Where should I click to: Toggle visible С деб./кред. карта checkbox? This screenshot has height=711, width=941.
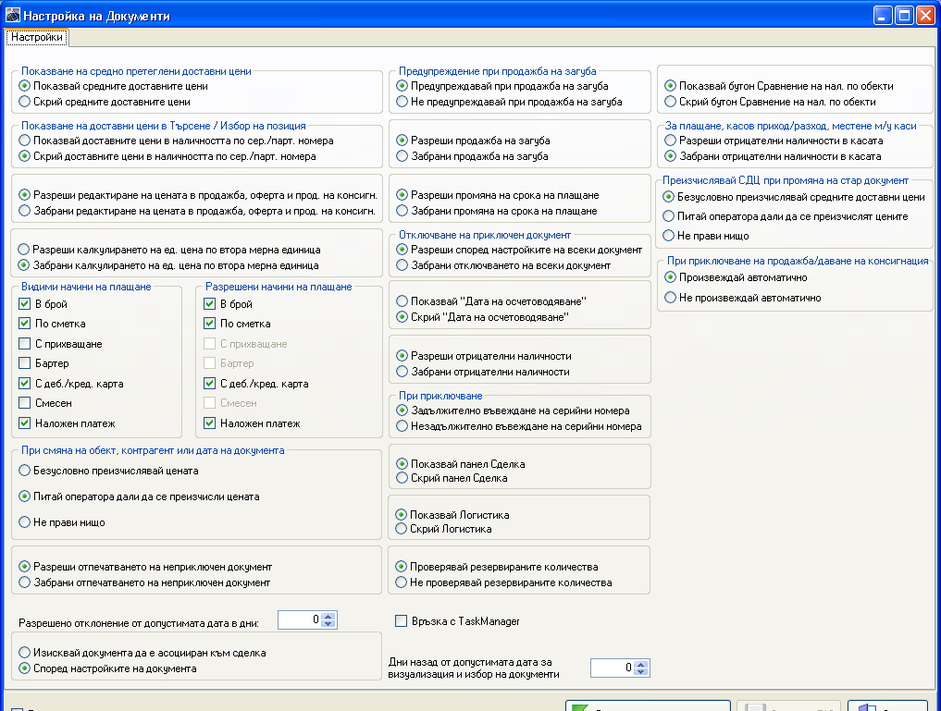25,383
